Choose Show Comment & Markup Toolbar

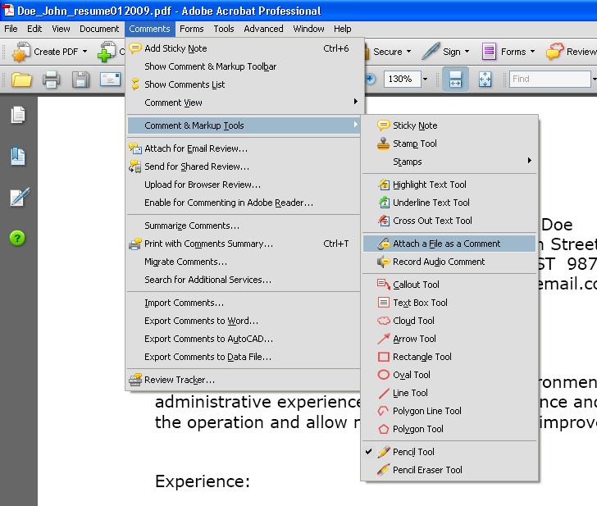tap(244, 66)
